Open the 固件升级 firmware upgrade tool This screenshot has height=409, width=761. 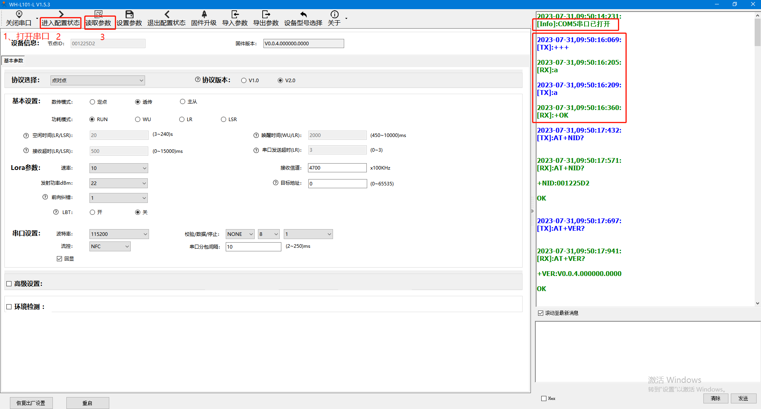coord(204,15)
